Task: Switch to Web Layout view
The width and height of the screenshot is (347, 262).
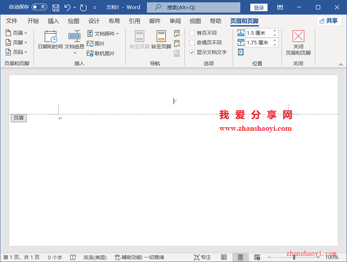Action: (257, 257)
